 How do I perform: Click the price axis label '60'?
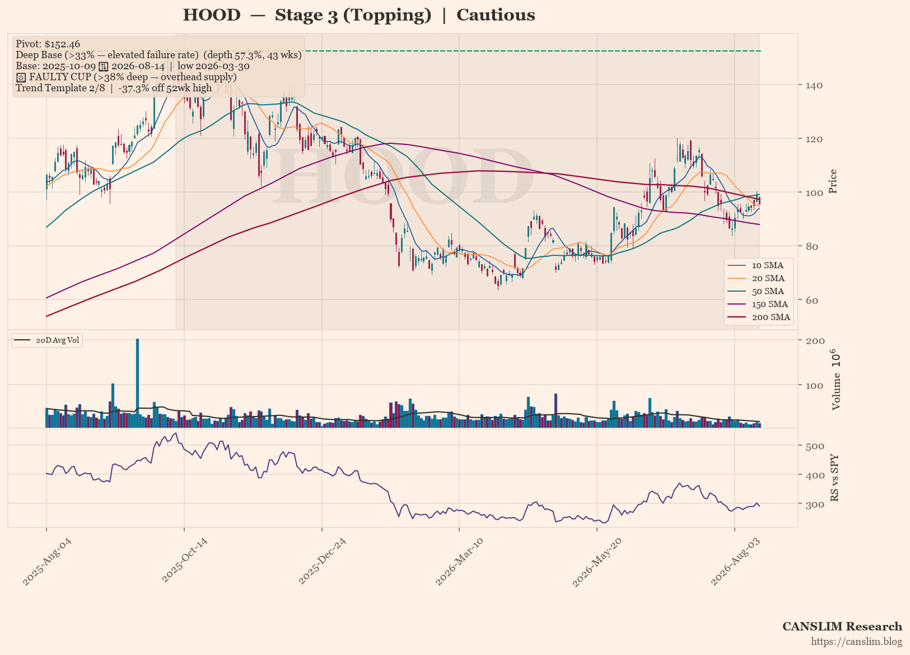[811, 300]
